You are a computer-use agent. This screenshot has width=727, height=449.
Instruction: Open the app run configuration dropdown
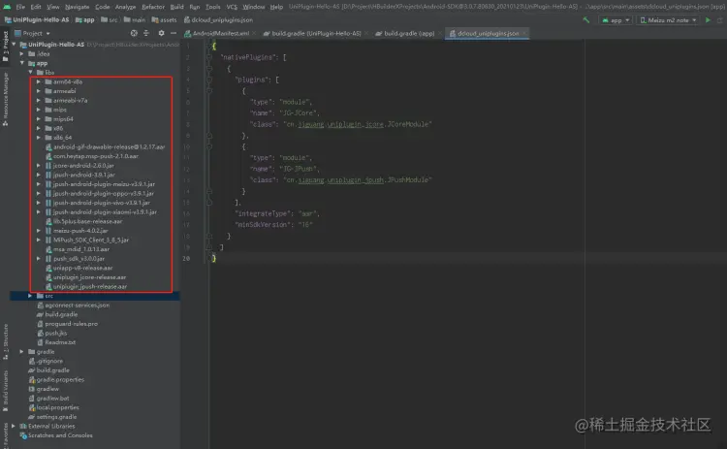(x=616, y=20)
